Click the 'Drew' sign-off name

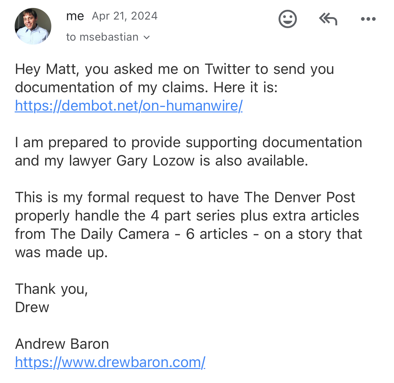click(x=32, y=307)
